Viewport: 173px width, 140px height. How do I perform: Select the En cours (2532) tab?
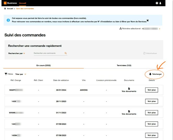(43, 66)
